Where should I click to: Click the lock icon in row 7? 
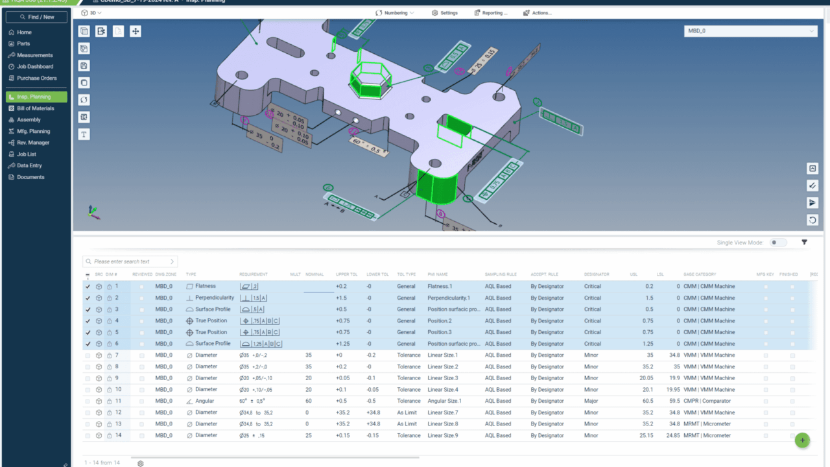(x=110, y=355)
